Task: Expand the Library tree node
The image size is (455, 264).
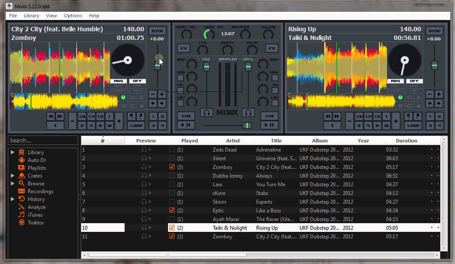Action: [x=13, y=152]
